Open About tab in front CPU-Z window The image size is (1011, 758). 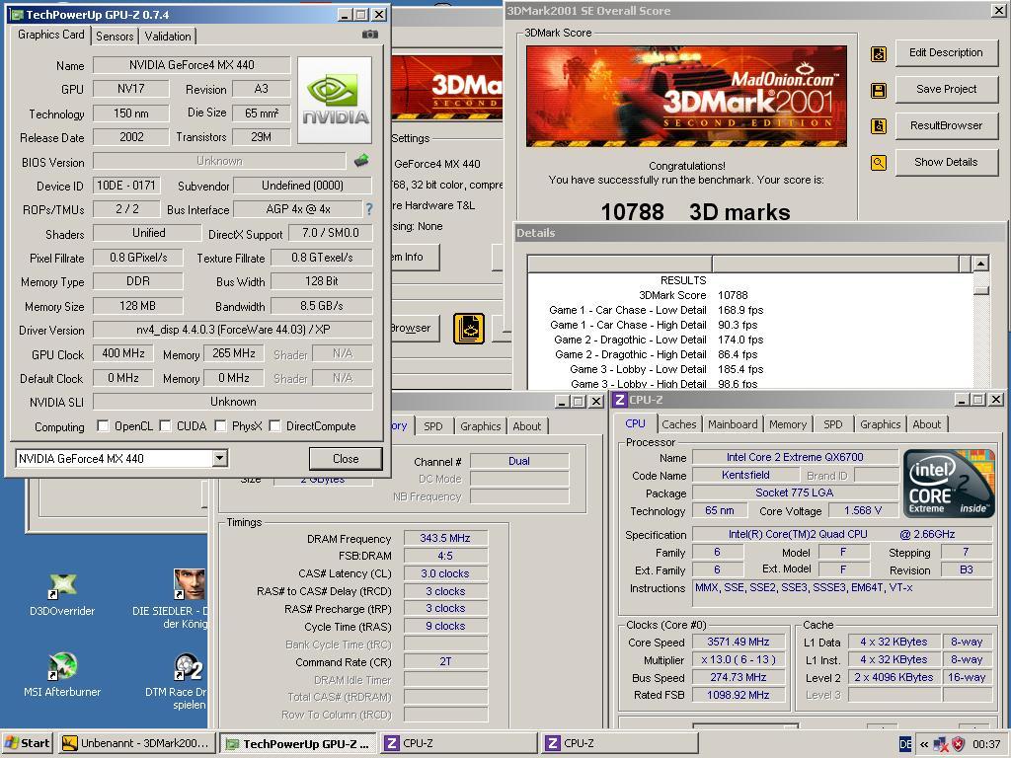click(x=926, y=424)
